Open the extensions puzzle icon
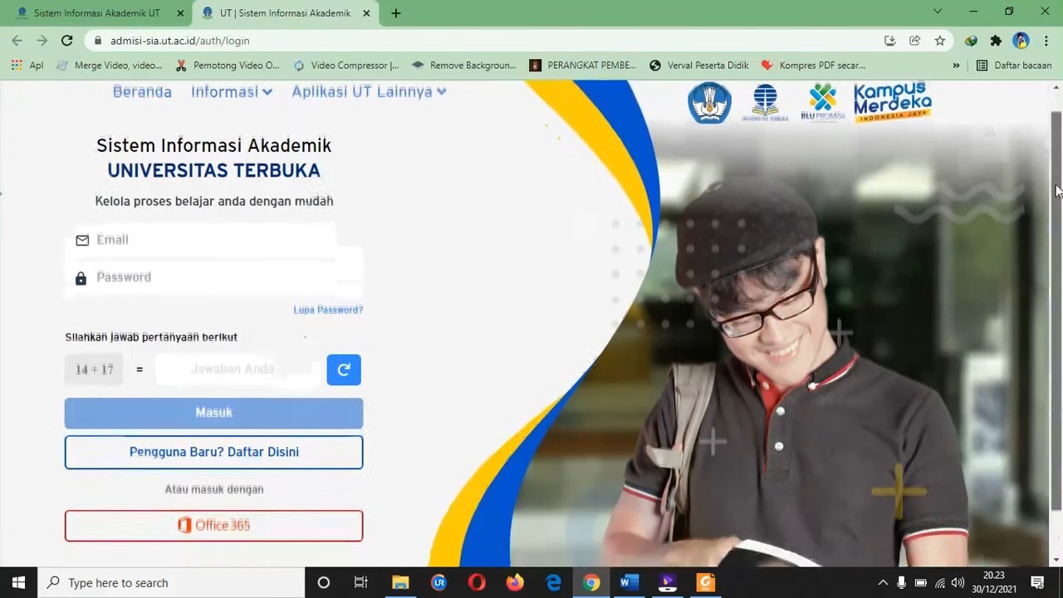Image resolution: width=1063 pixels, height=598 pixels. (996, 41)
